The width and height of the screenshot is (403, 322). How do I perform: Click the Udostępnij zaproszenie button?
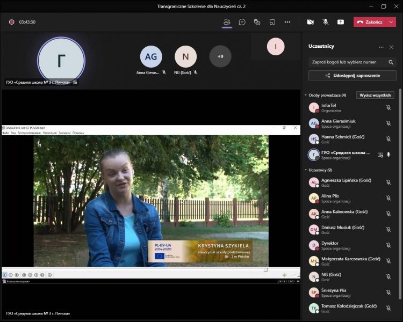point(352,76)
